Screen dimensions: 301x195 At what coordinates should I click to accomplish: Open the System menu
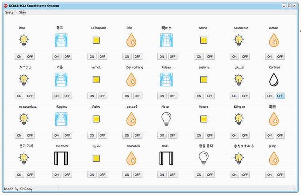coord(11,12)
